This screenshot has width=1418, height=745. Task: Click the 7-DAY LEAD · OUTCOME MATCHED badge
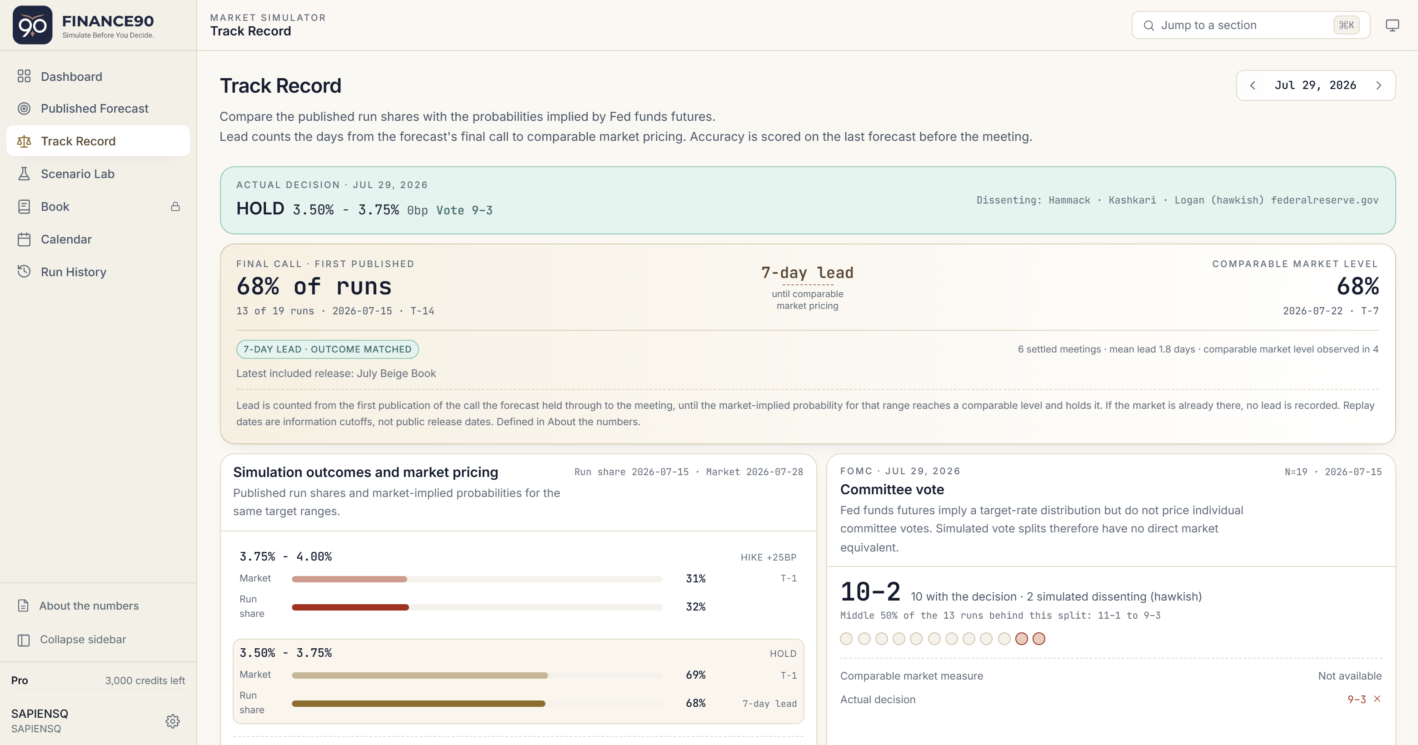tap(328, 349)
